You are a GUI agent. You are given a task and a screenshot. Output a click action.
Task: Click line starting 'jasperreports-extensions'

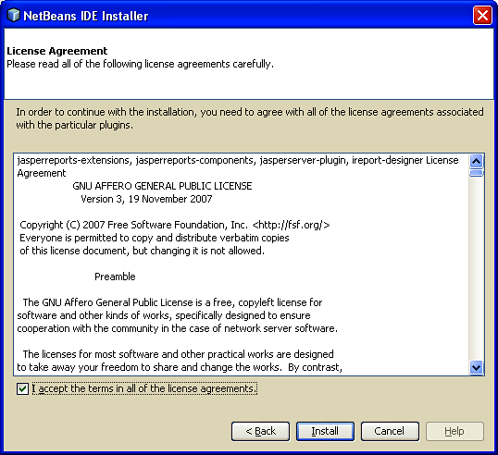click(238, 160)
